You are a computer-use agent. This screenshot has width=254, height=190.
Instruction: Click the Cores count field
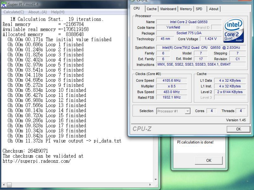click(x=211, y=111)
